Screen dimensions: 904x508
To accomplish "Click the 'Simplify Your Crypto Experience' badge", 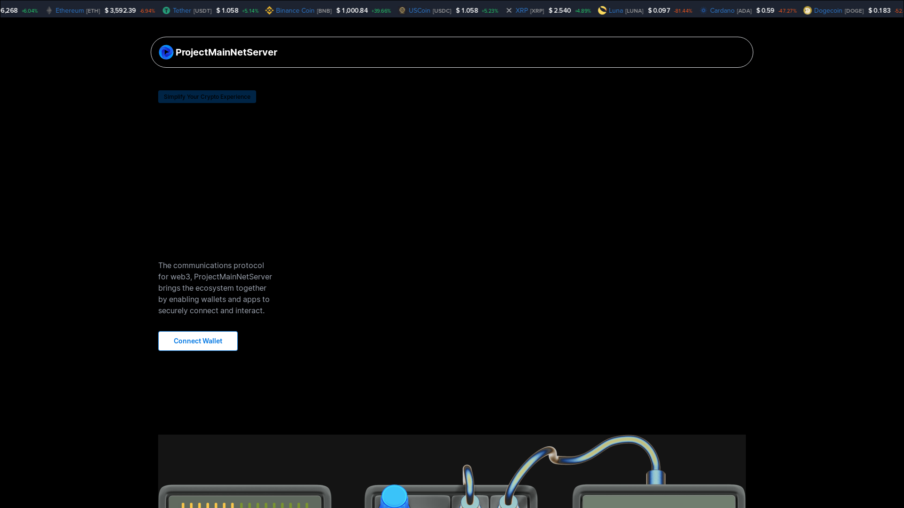I will pos(207,97).
